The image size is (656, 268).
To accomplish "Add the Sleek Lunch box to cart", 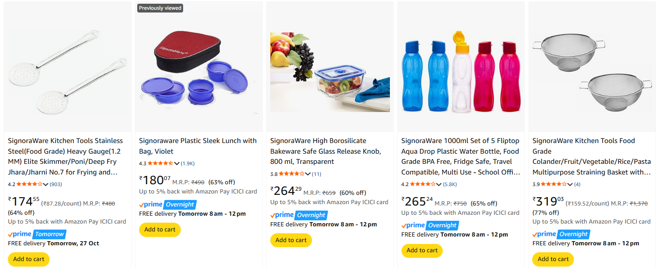I will [x=160, y=230].
